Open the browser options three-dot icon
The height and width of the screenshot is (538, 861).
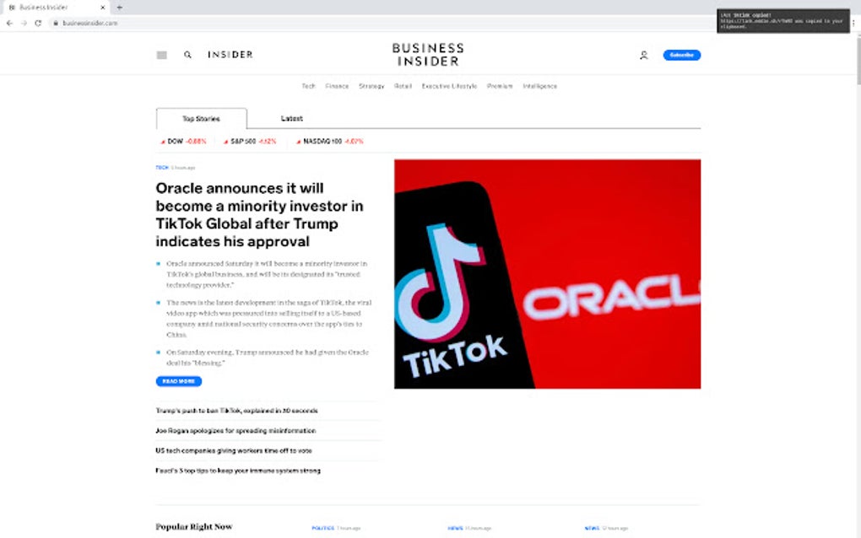pyautogui.click(x=854, y=24)
